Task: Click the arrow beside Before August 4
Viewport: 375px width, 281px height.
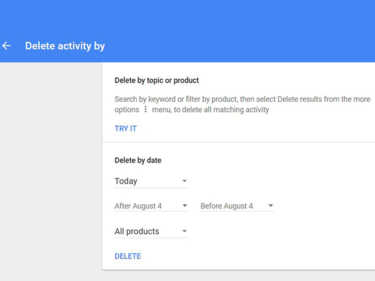Action: (271, 206)
